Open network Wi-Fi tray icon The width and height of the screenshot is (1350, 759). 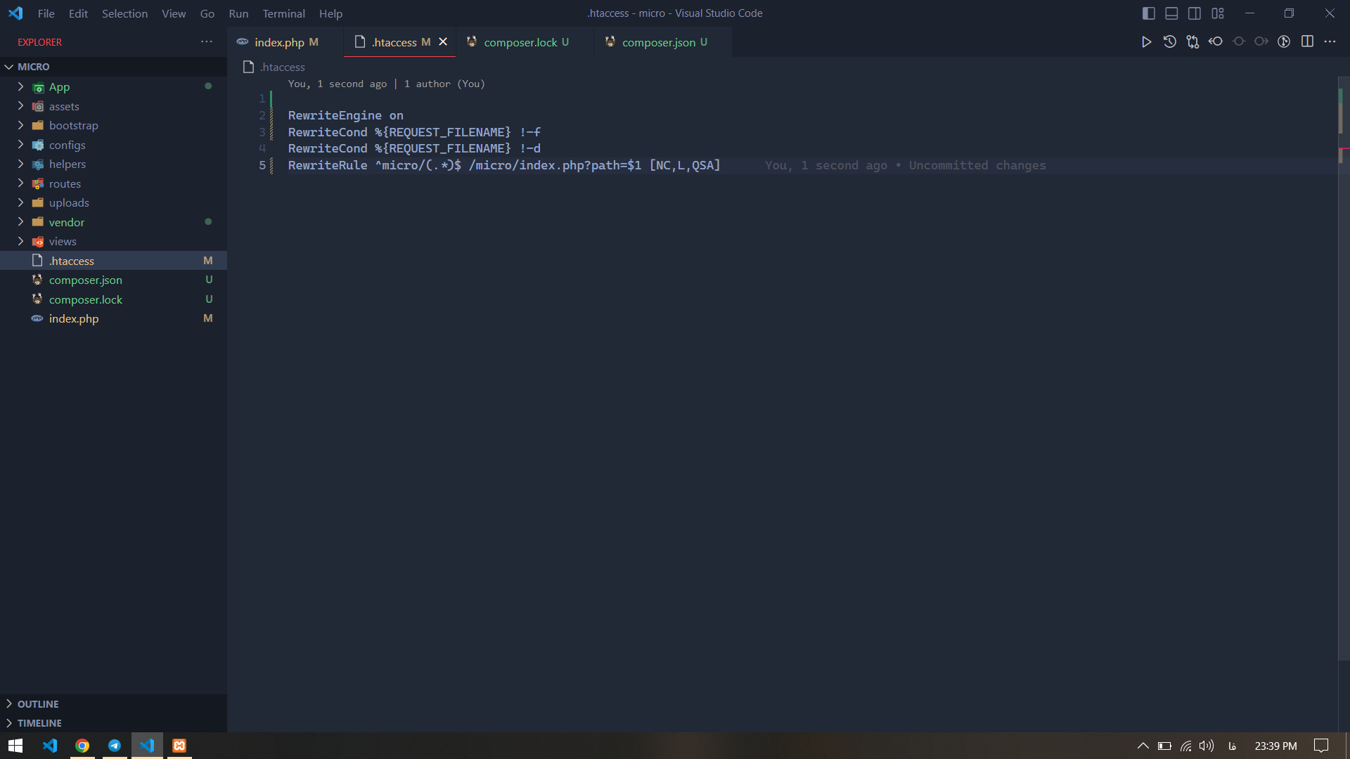(1186, 746)
